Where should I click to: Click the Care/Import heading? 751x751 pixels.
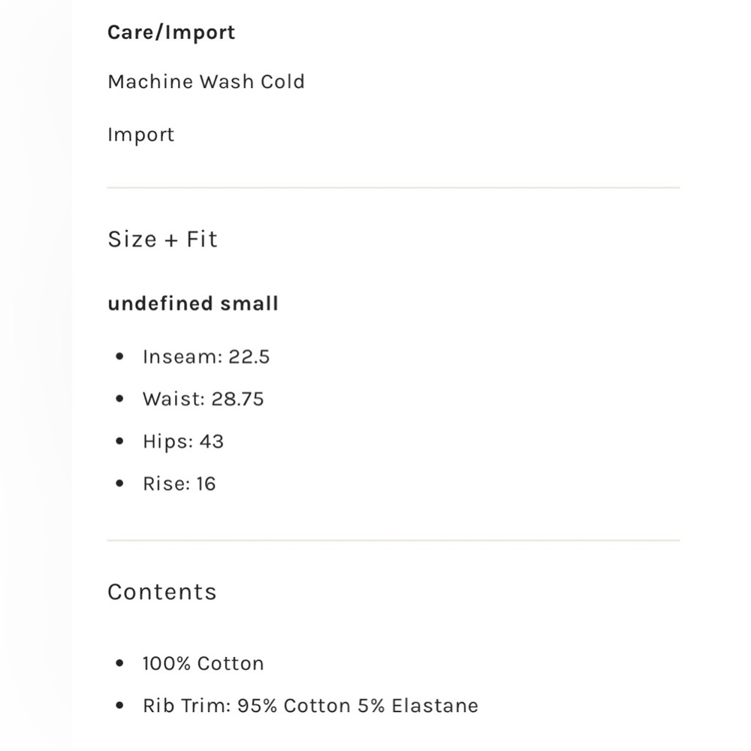171,32
